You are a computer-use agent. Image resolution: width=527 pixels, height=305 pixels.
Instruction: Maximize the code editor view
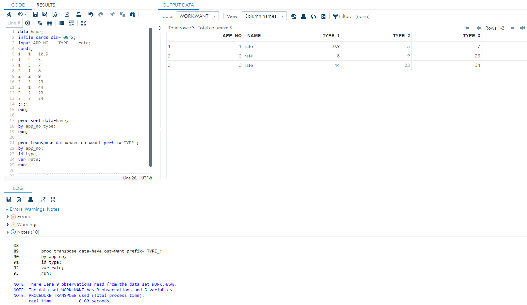coord(84,23)
